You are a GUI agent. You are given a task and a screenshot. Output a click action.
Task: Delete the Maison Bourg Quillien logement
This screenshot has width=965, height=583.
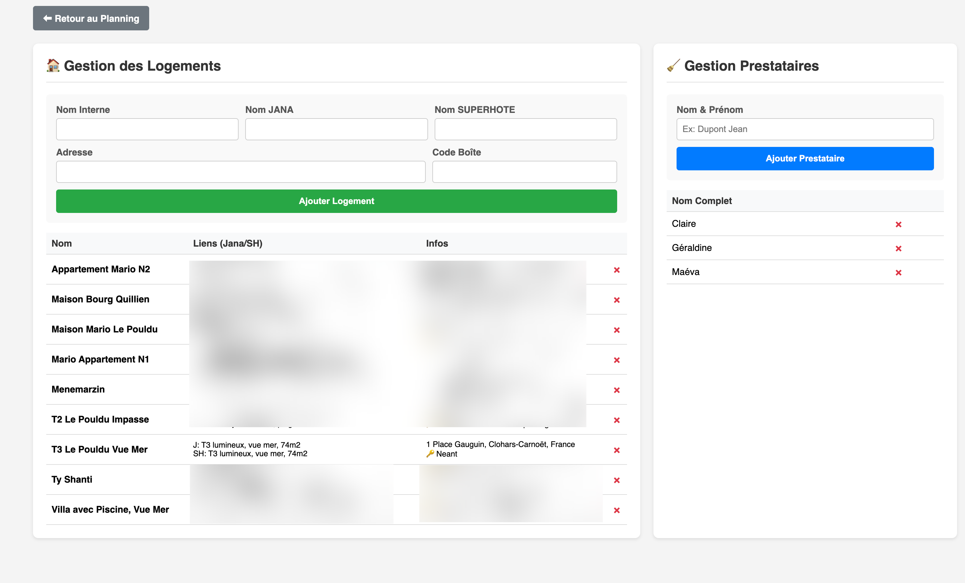617,300
